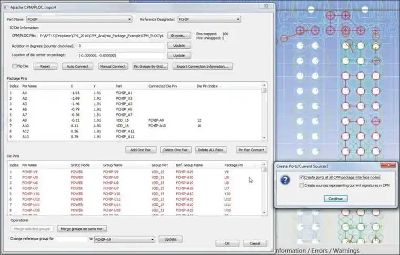Select die pin row FCHIP-U7
Viewport: 400px width, 255px height.
(x=135, y=188)
